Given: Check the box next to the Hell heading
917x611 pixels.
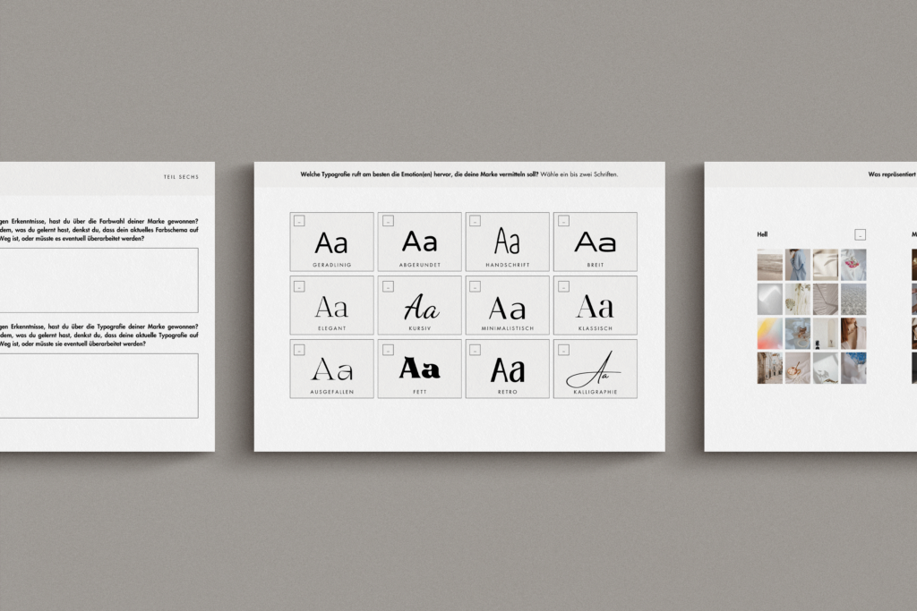Looking at the screenshot, I should [861, 234].
